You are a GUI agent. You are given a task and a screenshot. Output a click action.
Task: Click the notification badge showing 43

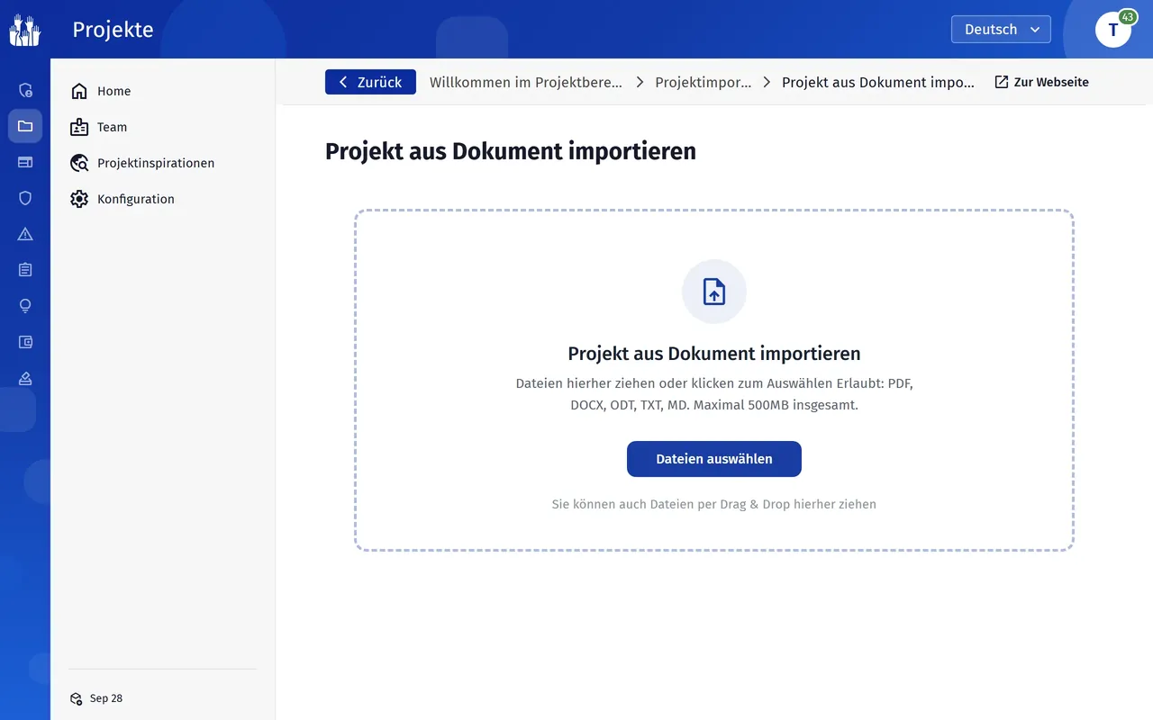[1127, 17]
